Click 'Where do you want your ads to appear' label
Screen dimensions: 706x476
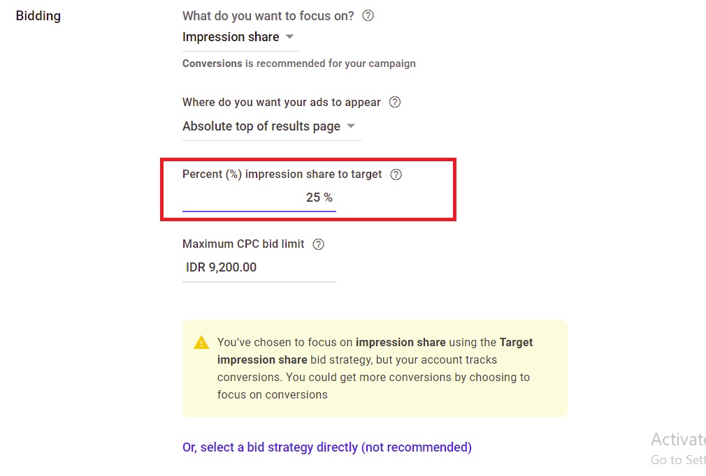[282, 102]
